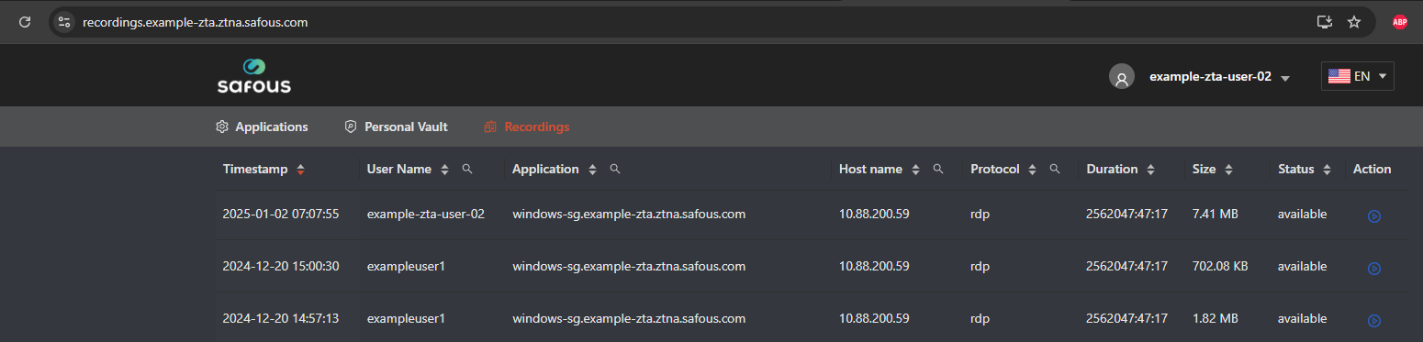Switch to the Applications tab
The image size is (1423, 342).
(262, 127)
